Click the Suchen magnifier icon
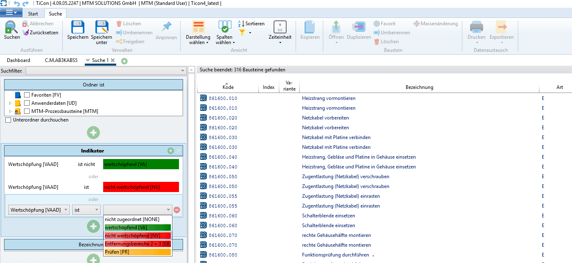572x263 pixels. tap(11, 28)
